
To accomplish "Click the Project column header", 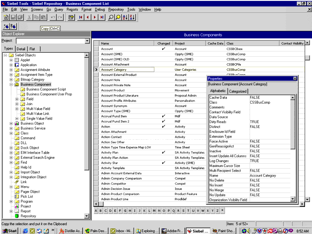I will 189,44.
